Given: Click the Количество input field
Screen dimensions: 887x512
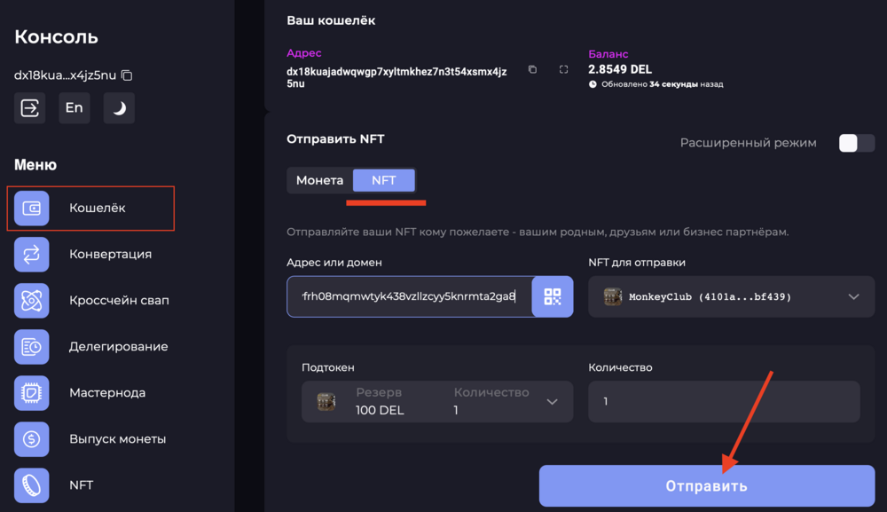Looking at the screenshot, I should pyautogui.click(x=724, y=402).
